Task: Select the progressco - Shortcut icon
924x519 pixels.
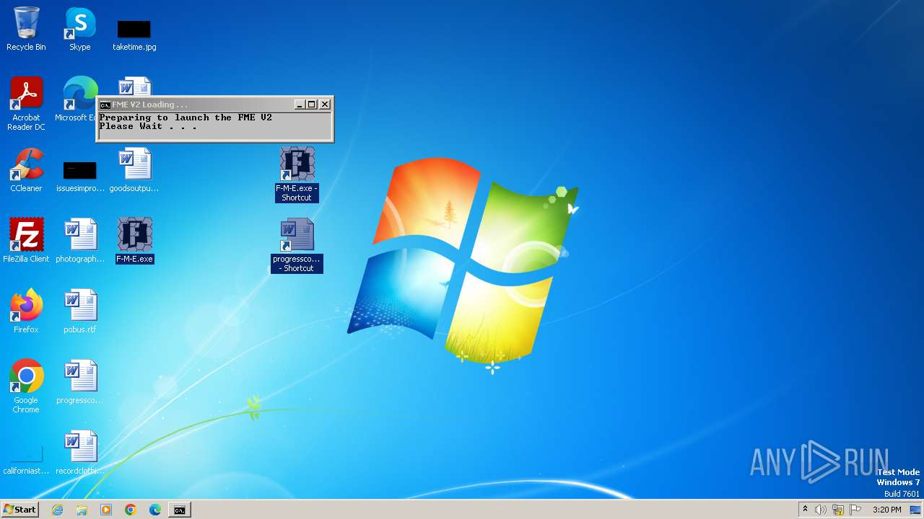Action: click(x=297, y=245)
